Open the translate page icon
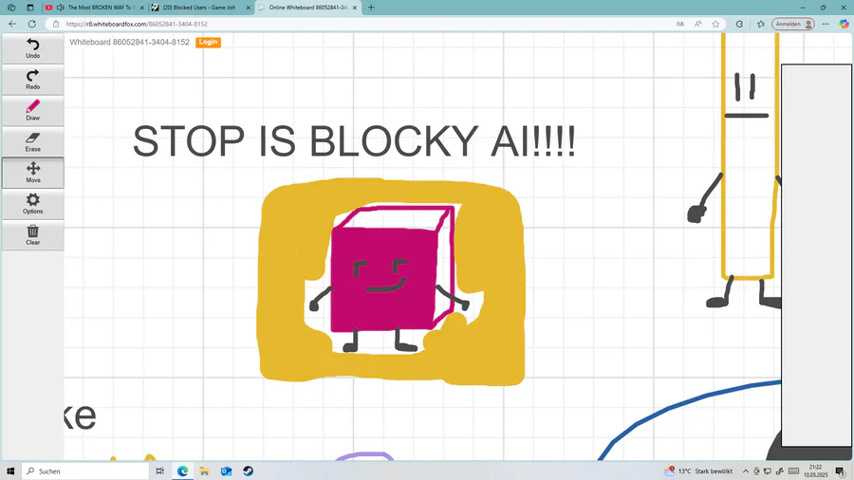Screen dimensions: 854x480 [679, 24]
